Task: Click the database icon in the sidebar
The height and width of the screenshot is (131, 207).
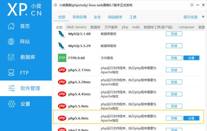Action: (11, 57)
